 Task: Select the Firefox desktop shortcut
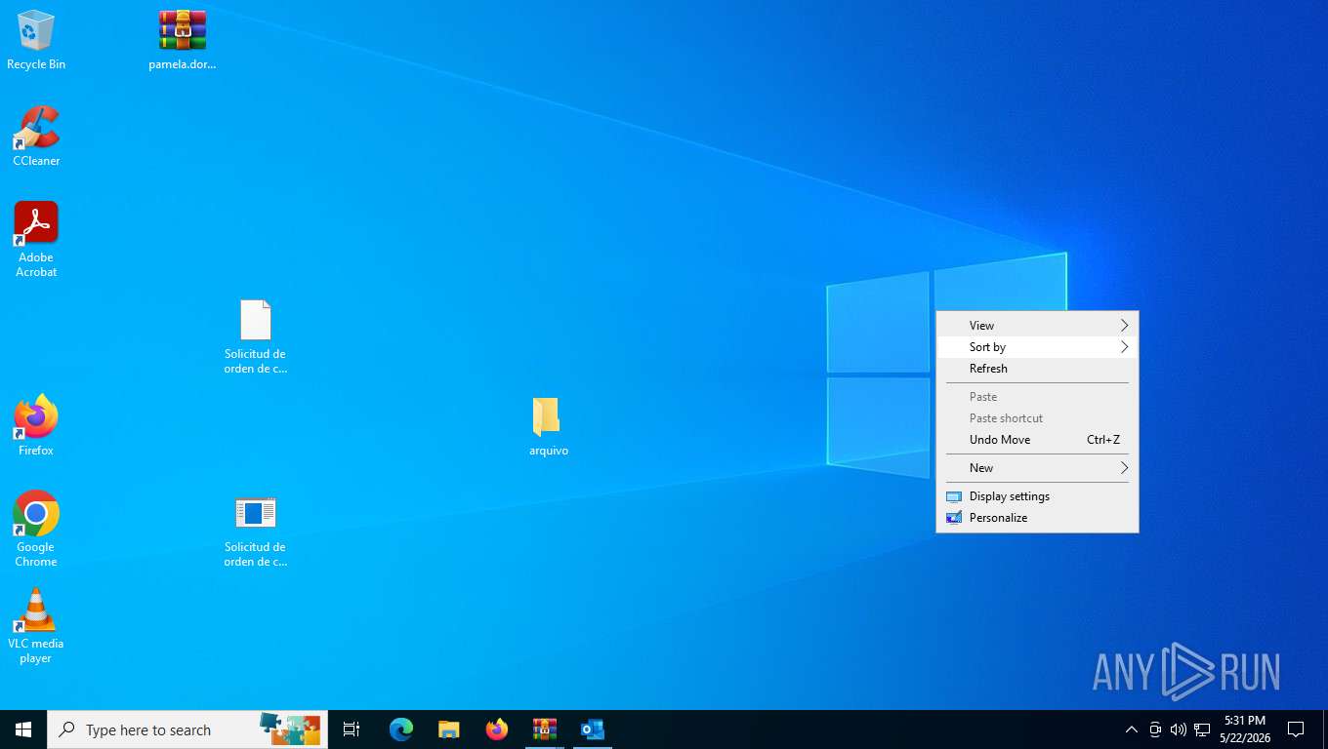point(36,425)
